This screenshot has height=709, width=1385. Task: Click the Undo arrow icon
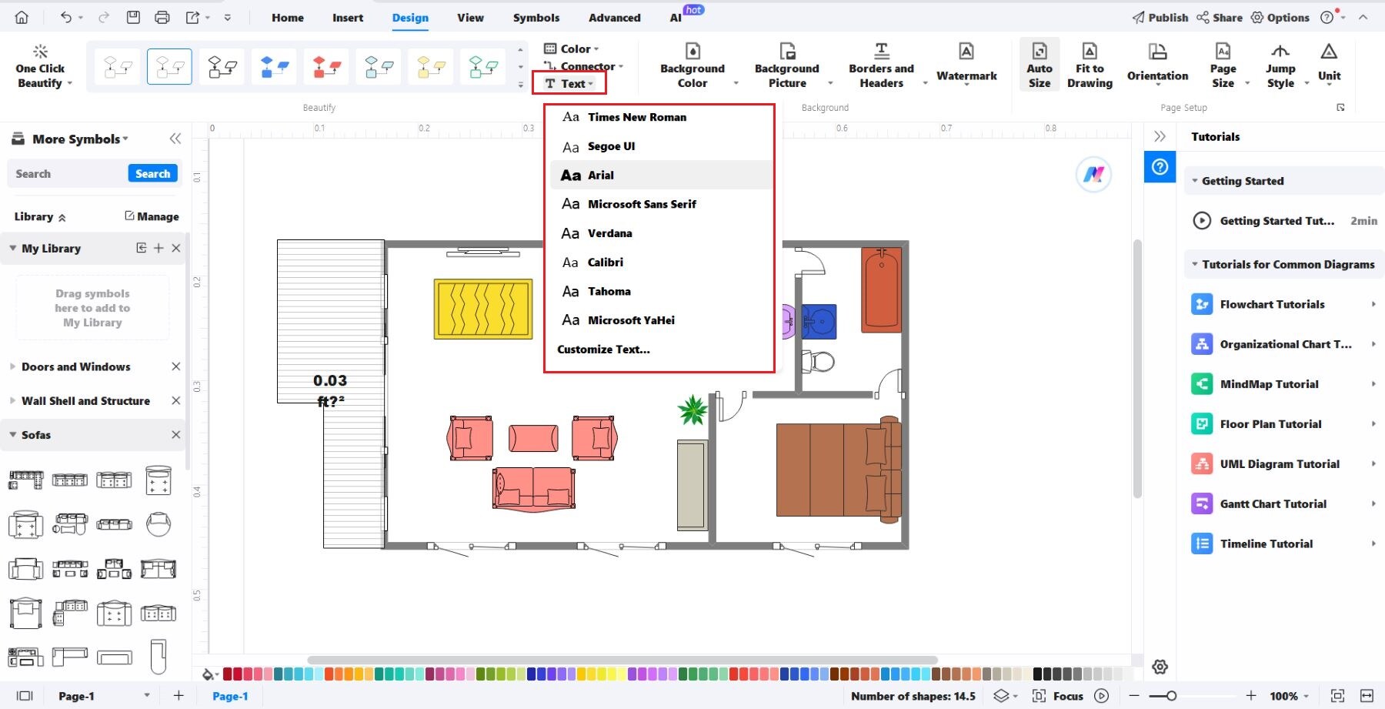[66, 17]
